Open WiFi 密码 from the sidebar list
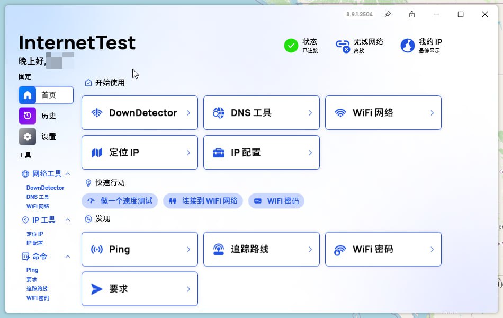This screenshot has height=318, width=503. pyautogui.click(x=38, y=298)
